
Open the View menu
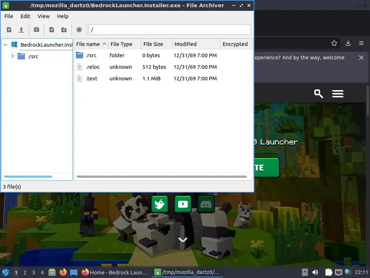[x=43, y=16]
